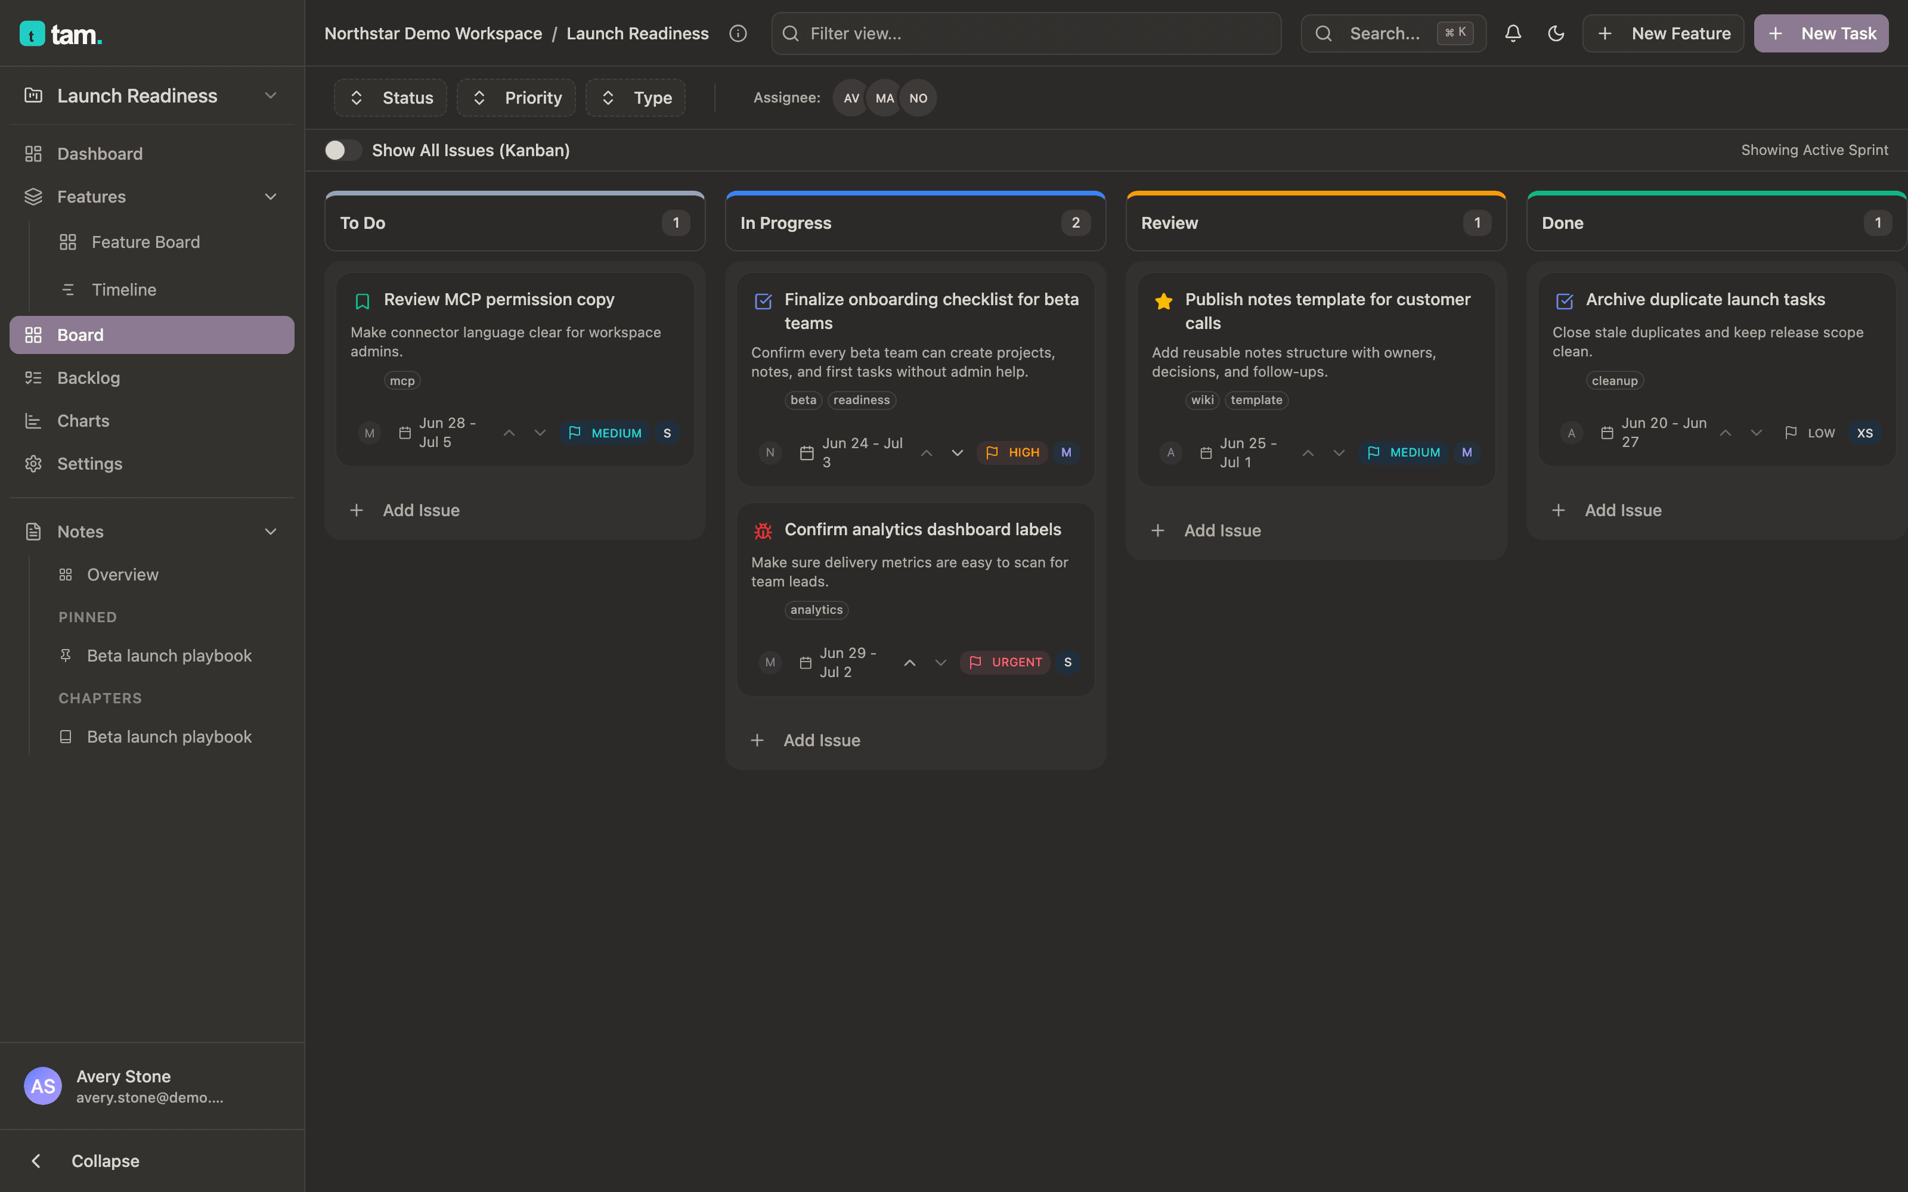Focus the Filter view input field
Viewport: 1908px width, 1192px height.
[x=1026, y=33]
